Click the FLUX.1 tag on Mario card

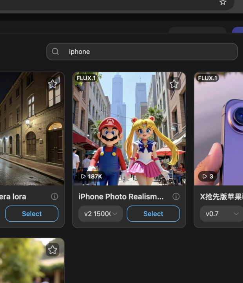click(86, 78)
